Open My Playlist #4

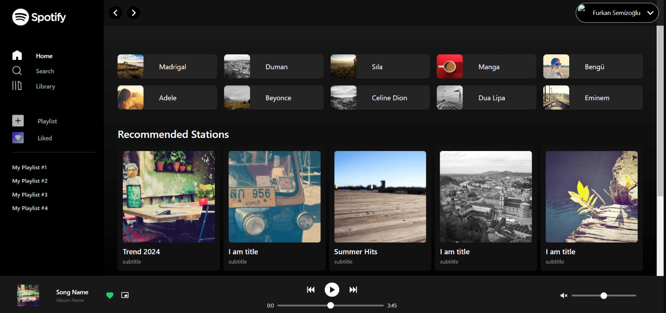(x=30, y=208)
